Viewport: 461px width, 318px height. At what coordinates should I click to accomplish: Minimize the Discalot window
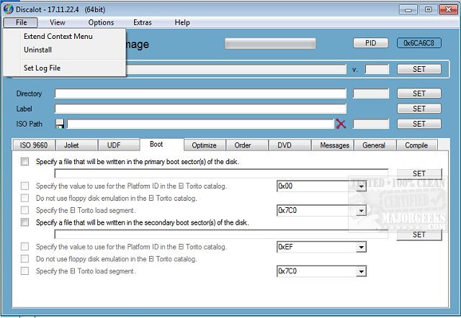[x=408, y=9]
